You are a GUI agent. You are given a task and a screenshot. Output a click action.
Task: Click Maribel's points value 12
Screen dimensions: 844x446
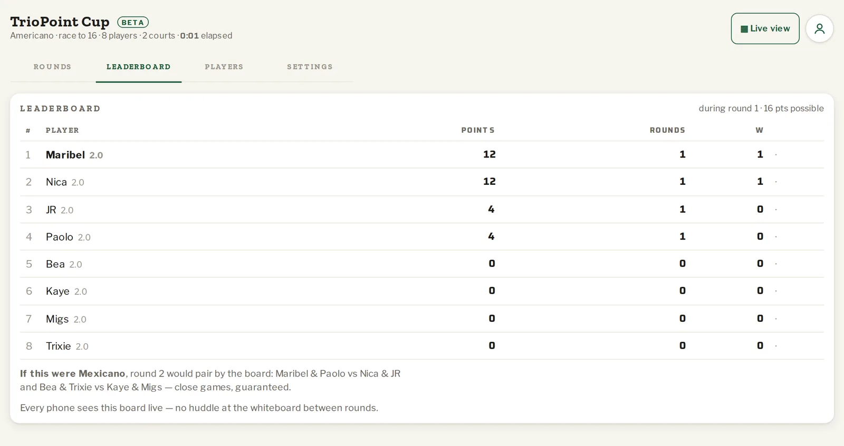tap(490, 154)
